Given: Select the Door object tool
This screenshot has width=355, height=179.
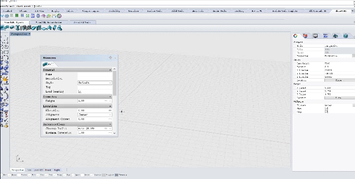Looking at the screenshot, I should click(x=23, y=28).
